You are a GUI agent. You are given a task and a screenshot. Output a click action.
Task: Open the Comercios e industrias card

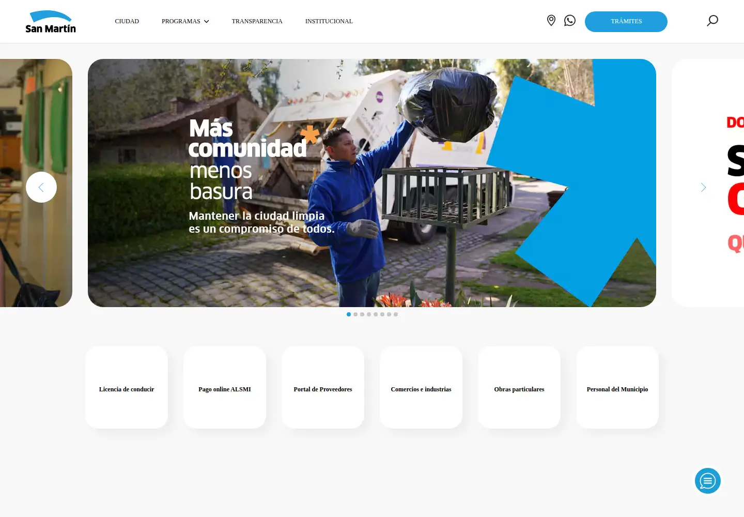pyautogui.click(x=421, y=387)
